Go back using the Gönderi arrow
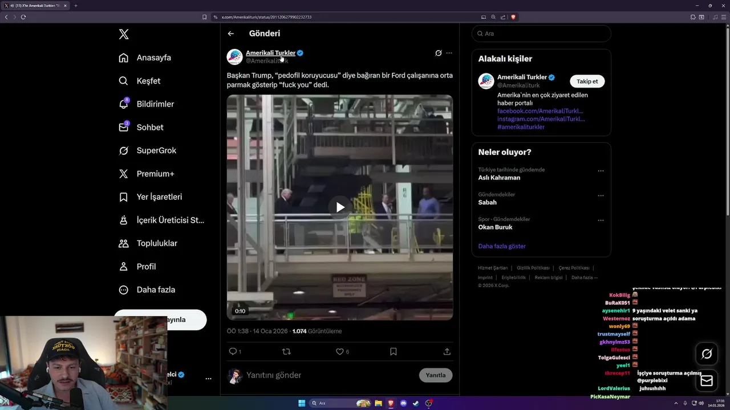Screen dimensions: 730x410 coord(231,34)
